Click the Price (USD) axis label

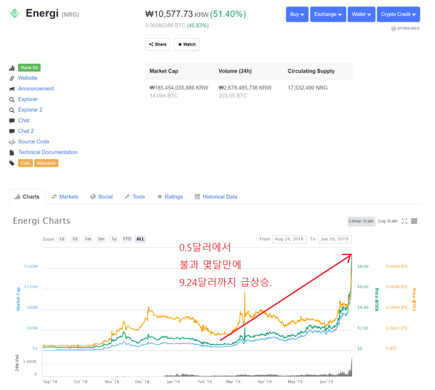click(x=376, y=299)
